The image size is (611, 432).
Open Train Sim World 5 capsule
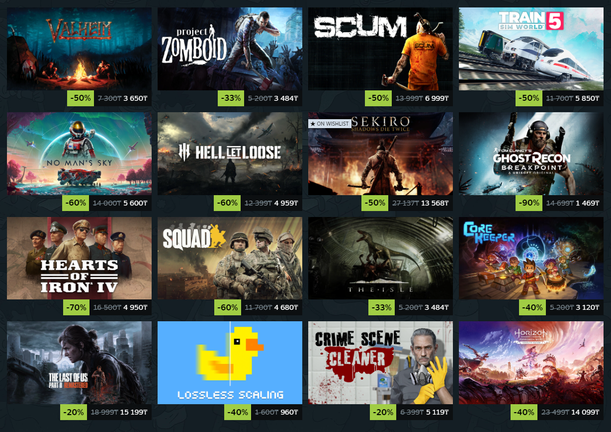pyautogui.click(x=531, y=49)
